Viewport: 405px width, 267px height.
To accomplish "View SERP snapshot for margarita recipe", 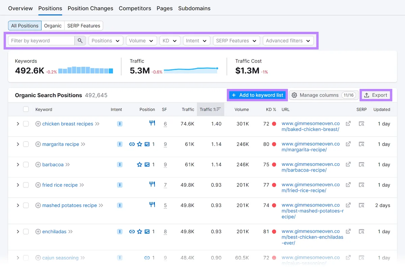I will (361, 144).
